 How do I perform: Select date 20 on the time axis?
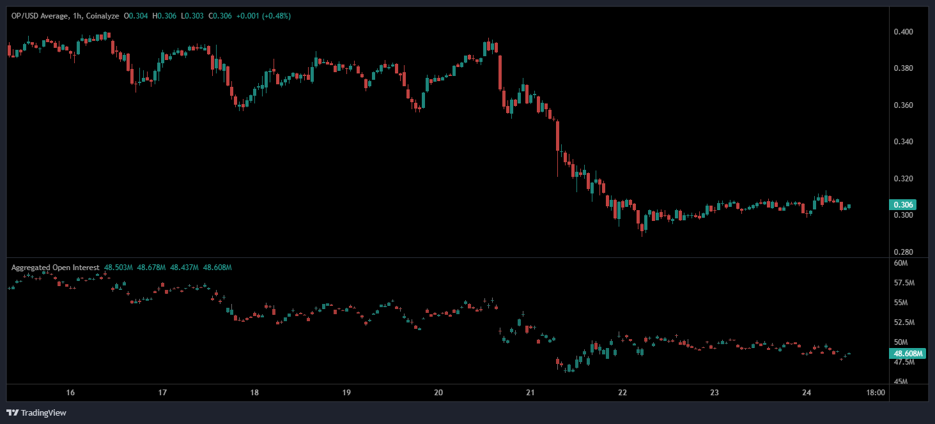pyautogui.click(x=438, y=393)
